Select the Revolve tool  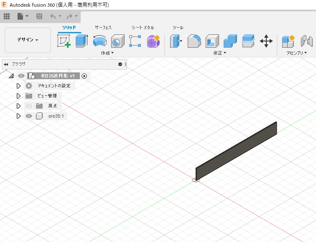[100, 41]
